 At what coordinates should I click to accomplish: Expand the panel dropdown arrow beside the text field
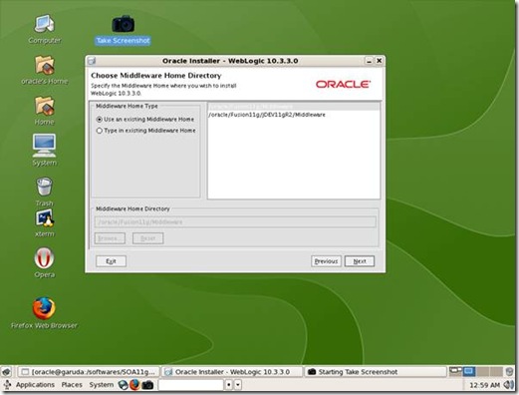(x=238, y=385)
